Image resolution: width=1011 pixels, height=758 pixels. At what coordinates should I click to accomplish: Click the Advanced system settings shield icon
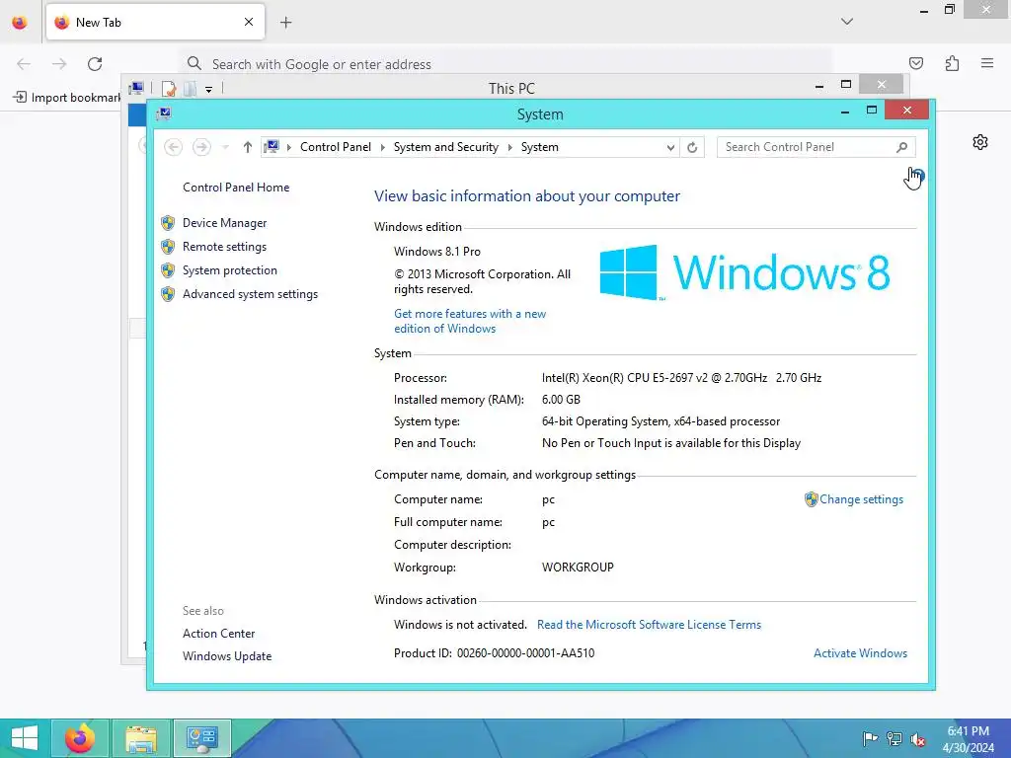[x=168, y=294]
